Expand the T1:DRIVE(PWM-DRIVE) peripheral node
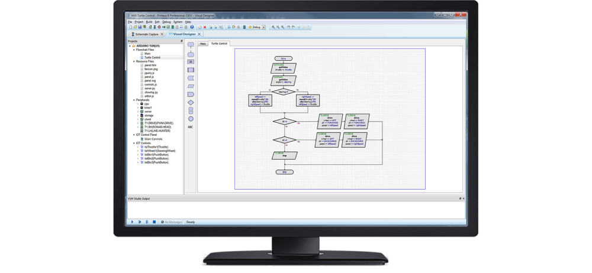Viewport: 592px width, 273px height. coord(138,123)
